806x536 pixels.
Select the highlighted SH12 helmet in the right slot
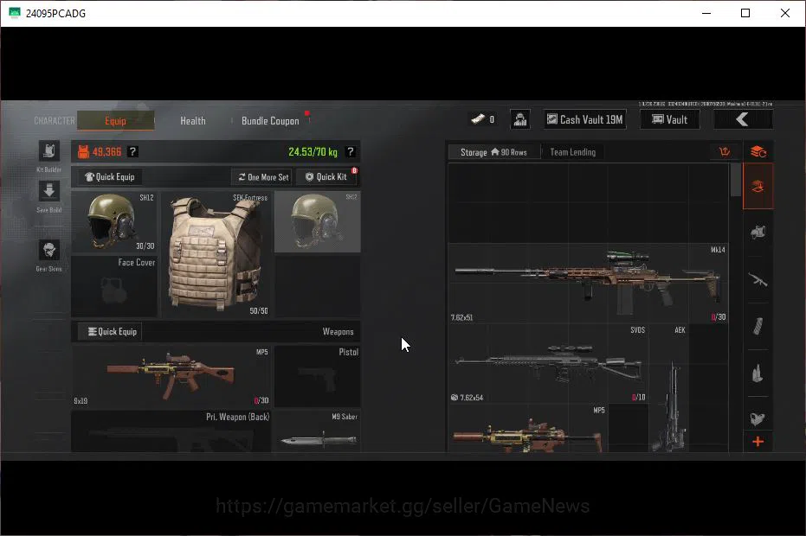click(x=318, y=222)
